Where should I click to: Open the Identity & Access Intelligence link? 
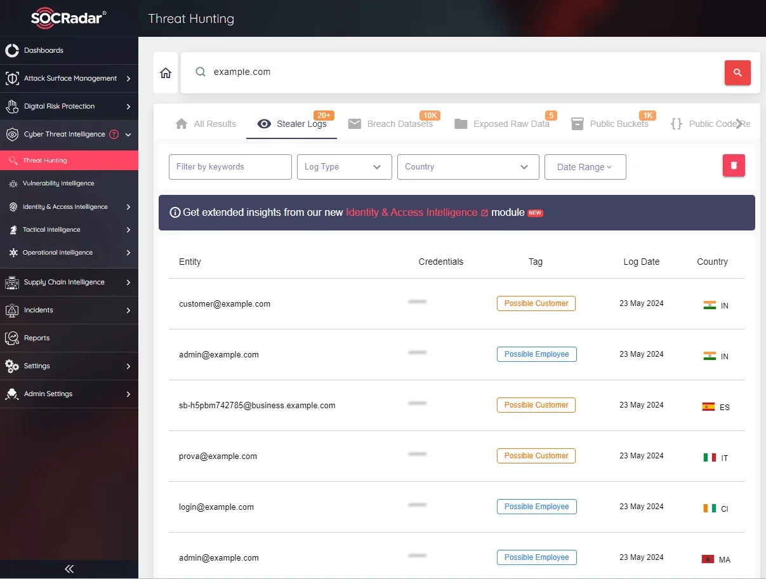coord(412,213)
